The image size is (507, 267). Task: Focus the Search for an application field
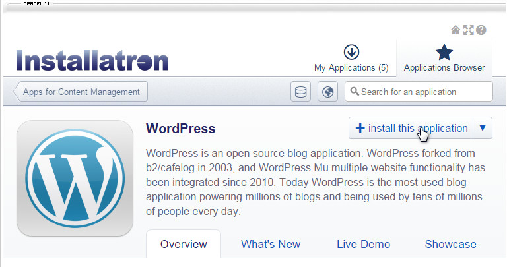click(x=419, y=92)
